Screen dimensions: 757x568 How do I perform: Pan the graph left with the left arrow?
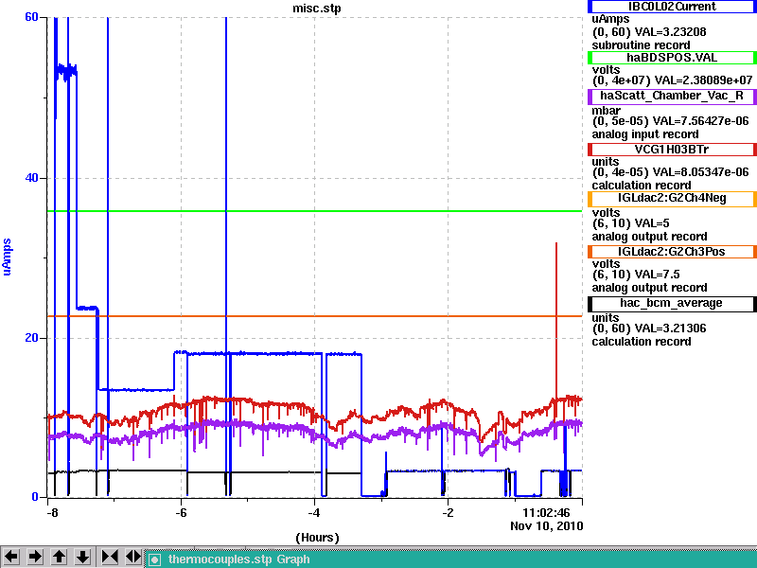(11, 557)
